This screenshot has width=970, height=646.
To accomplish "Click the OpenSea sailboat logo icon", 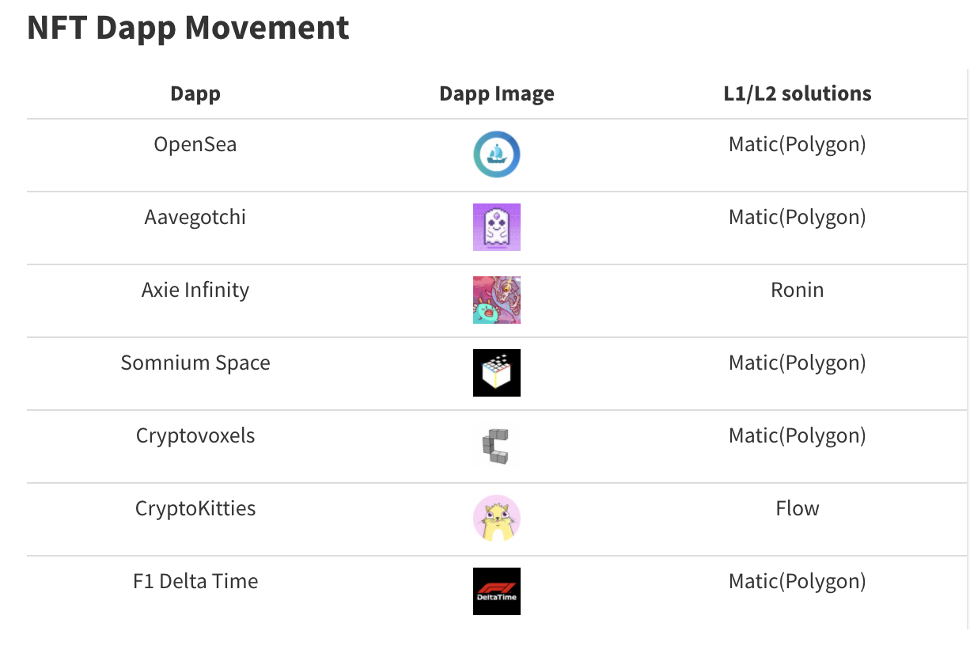I will pyautogui.click(x=496, y=154).
